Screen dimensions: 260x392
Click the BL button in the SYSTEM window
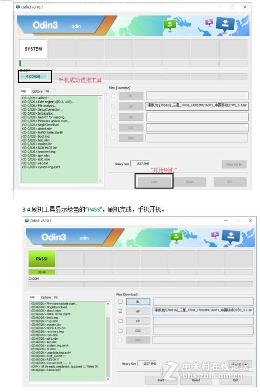point(131,96)
